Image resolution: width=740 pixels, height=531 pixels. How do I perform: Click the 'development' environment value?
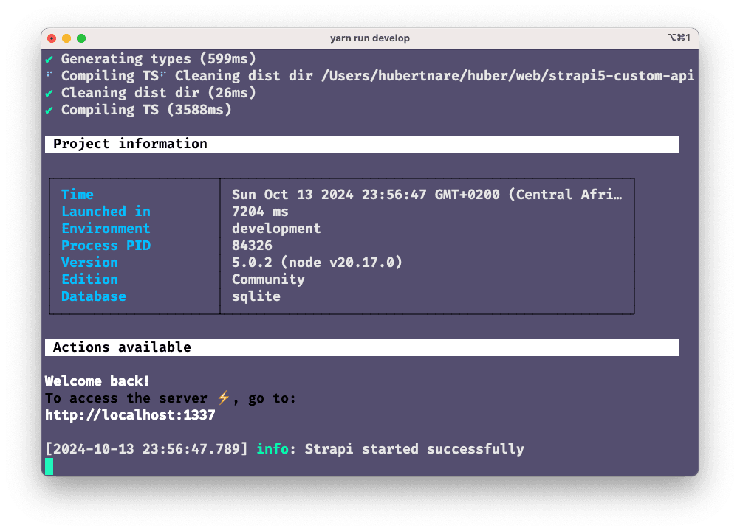click(276, 229)
